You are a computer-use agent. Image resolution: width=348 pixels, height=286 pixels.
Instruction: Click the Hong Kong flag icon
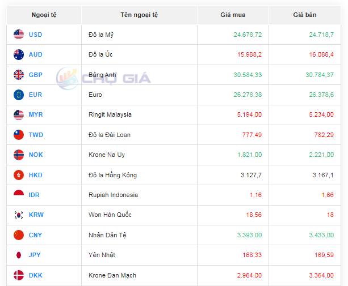(19, 175)
